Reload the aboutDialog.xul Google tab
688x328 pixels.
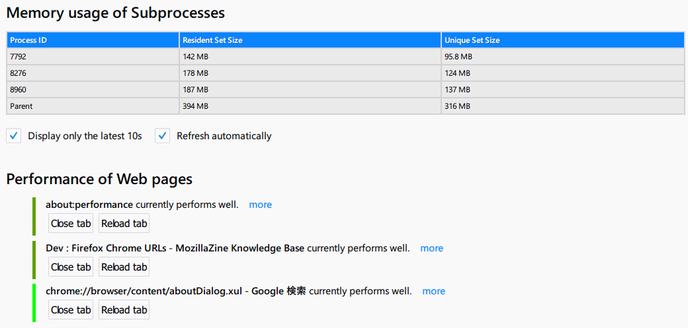124,310
